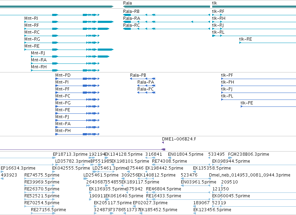
Task: Click the Rala-PB protein label
Action: (138, 75)
